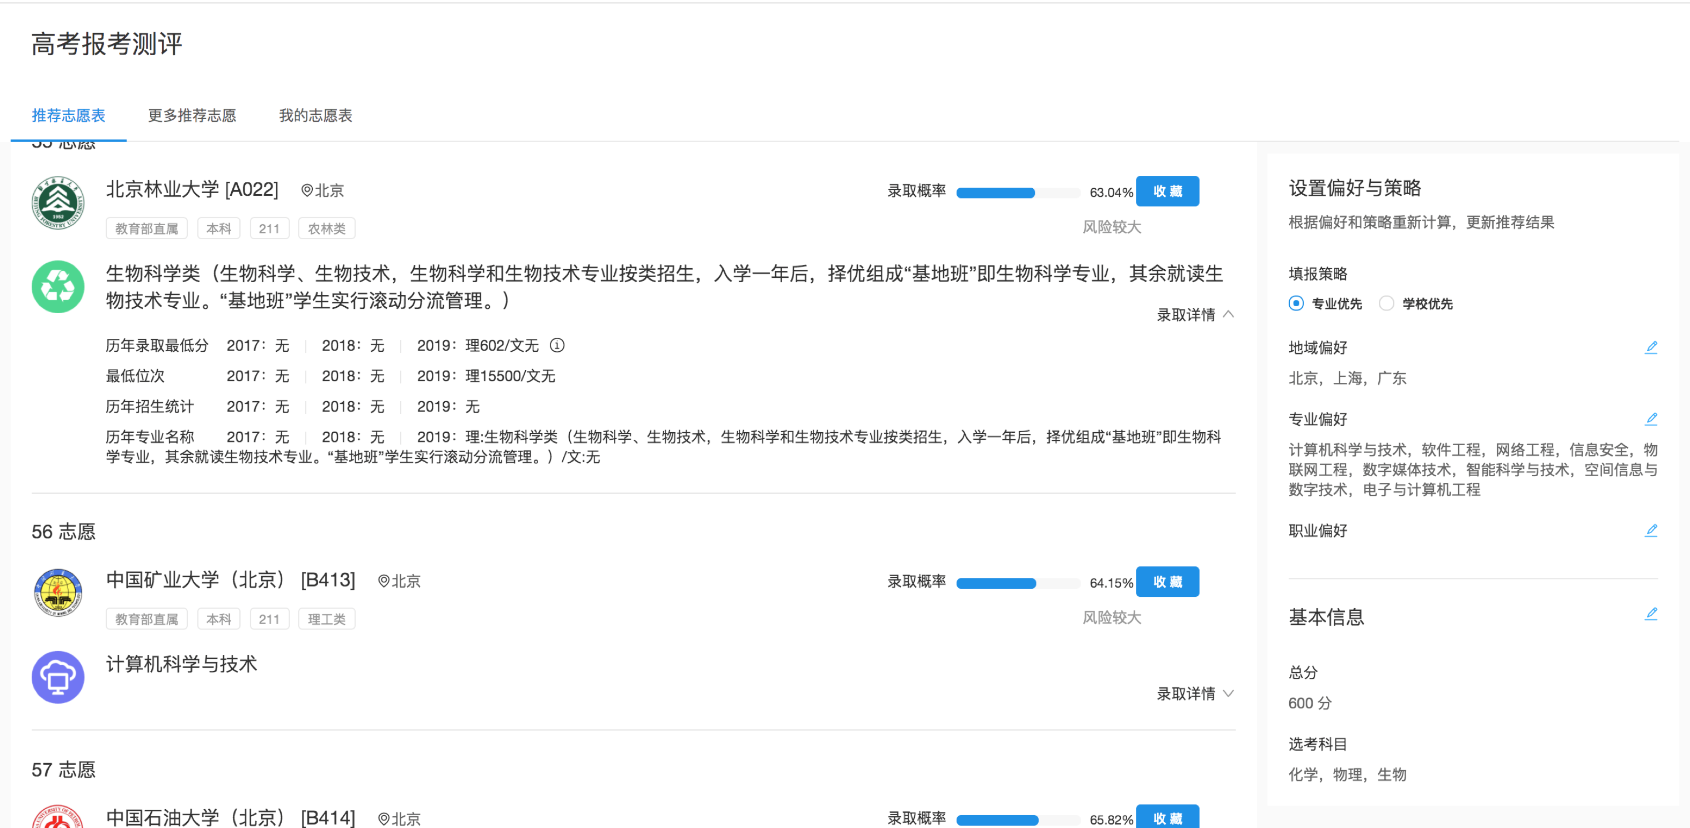Click the 生物科学类 major description title

(x=665, y=286)
